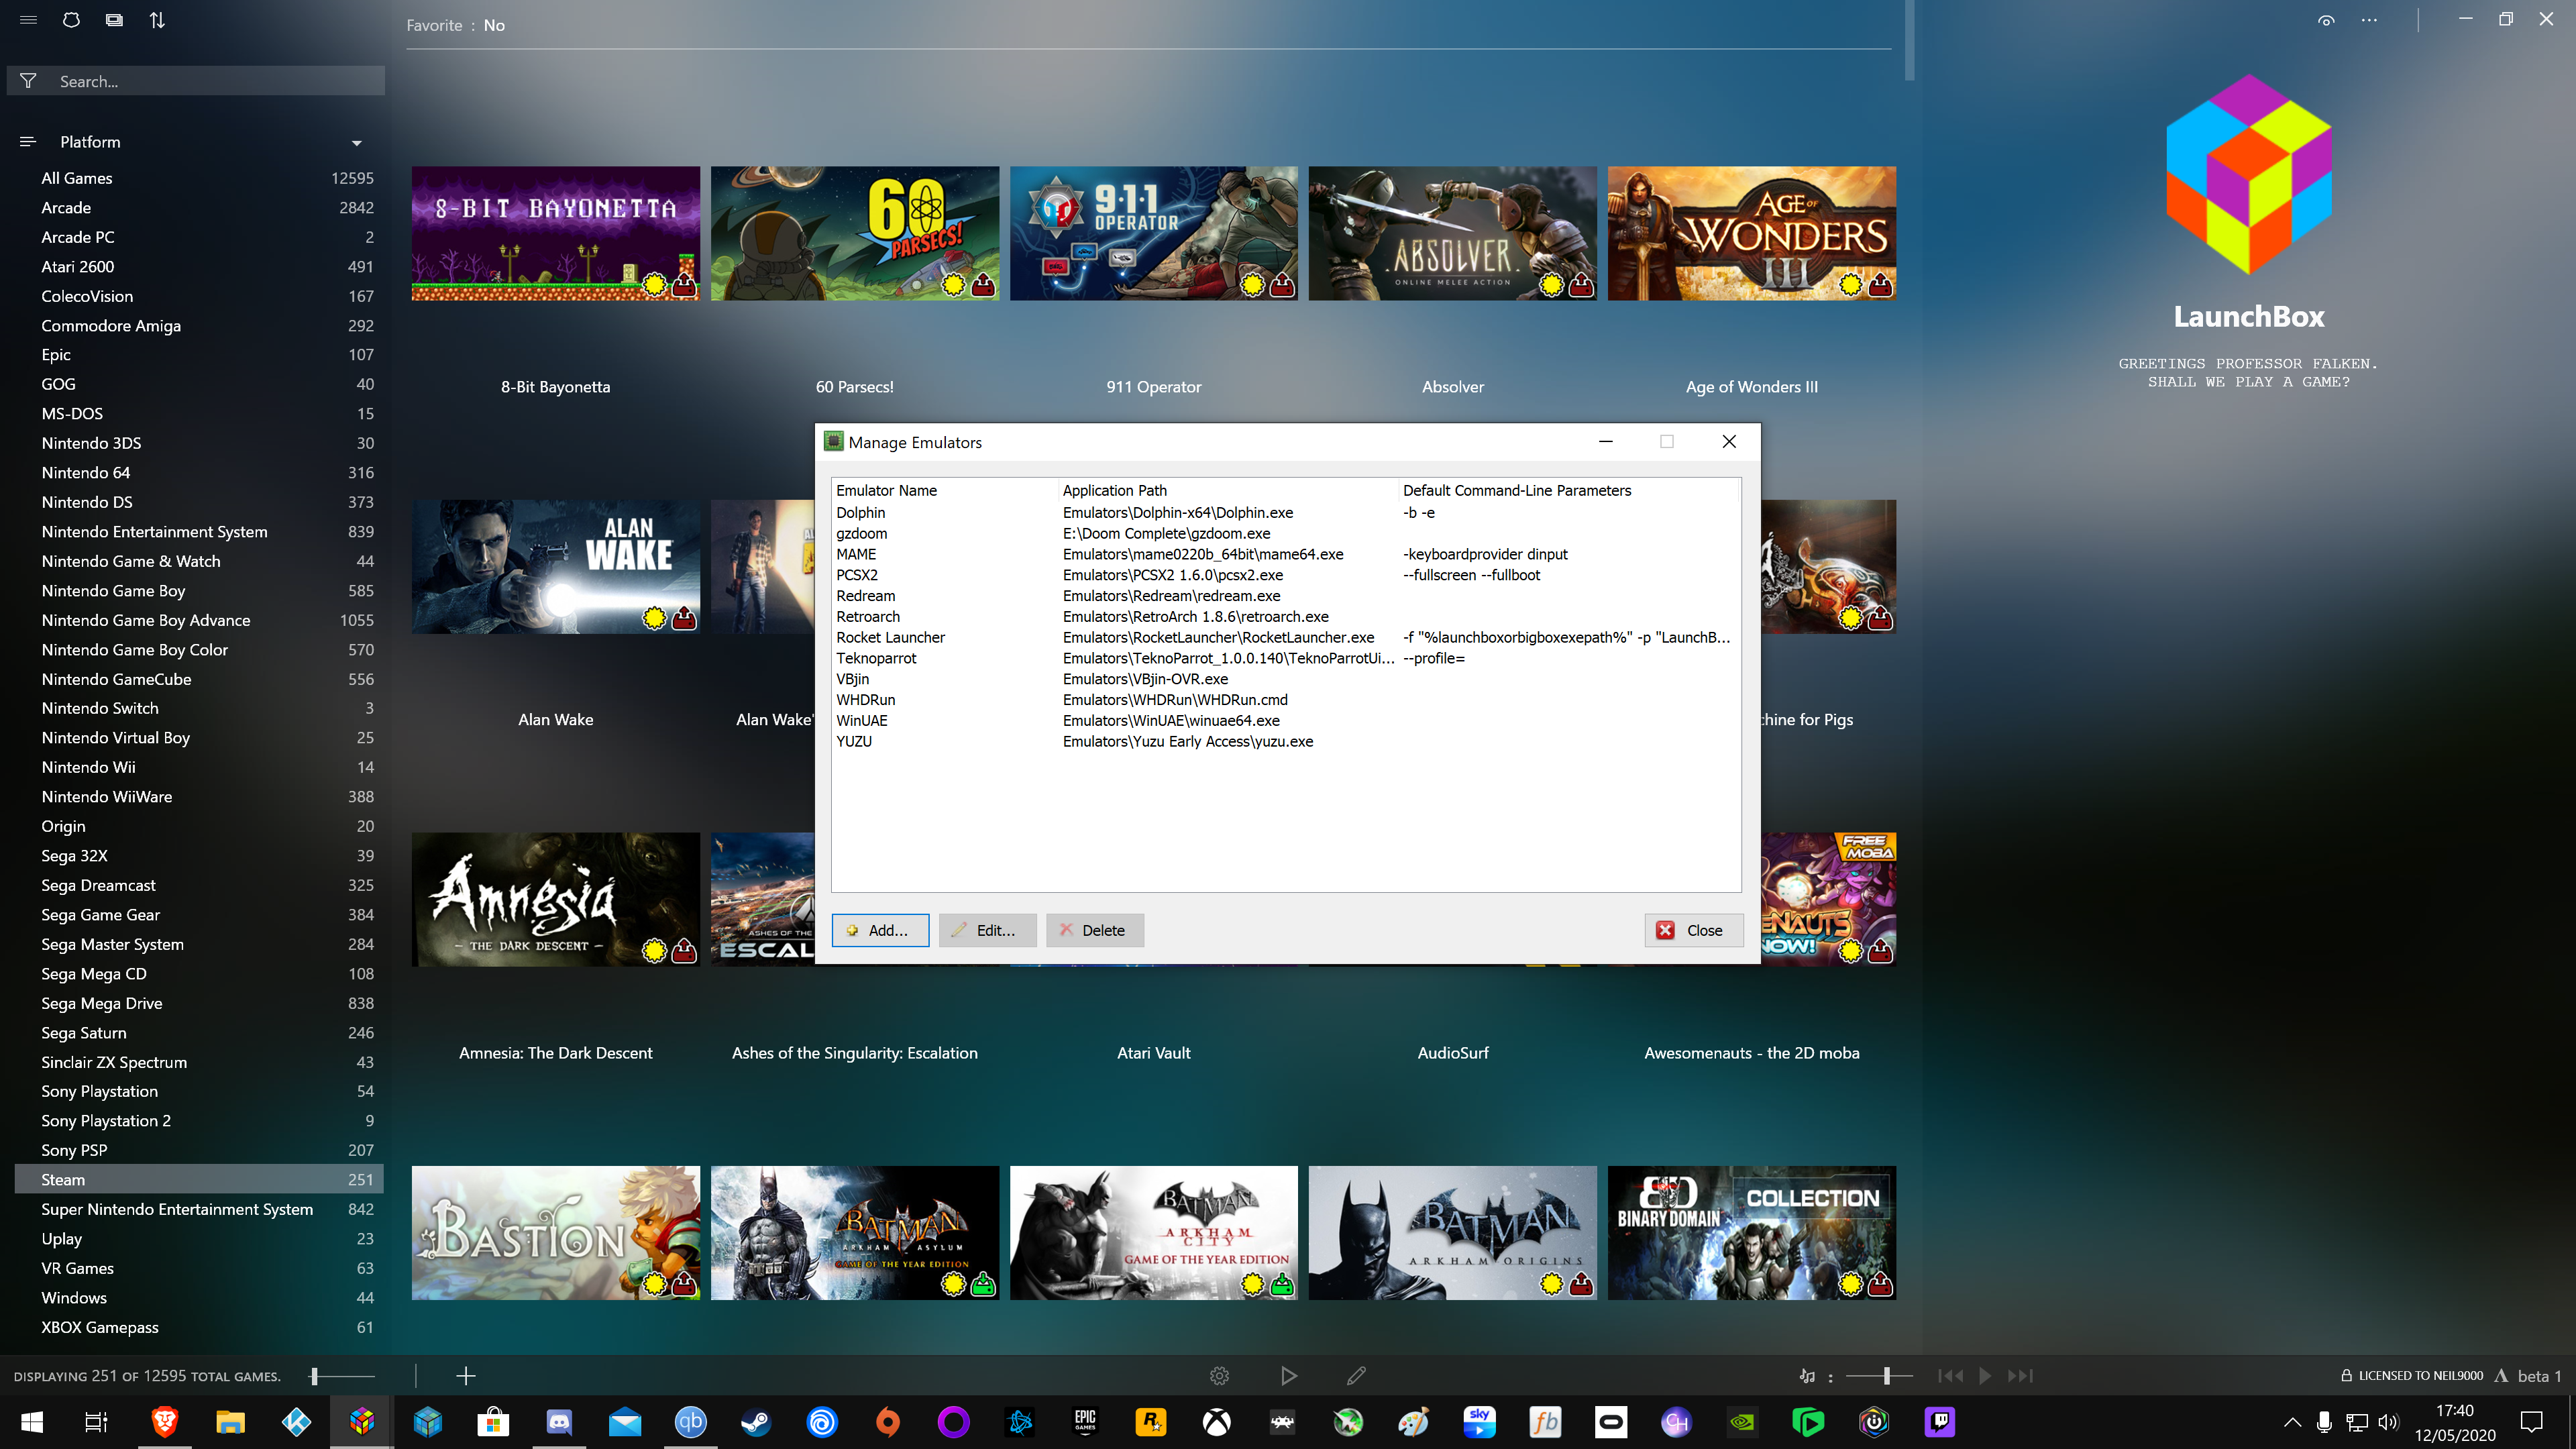The image size is (2576, 1449).
Task: Select Sega Dreamcast platform
Action: click(x=199, y=885)
